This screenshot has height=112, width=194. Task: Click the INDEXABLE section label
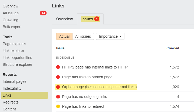pyautogui.click(x=65, y=58)
